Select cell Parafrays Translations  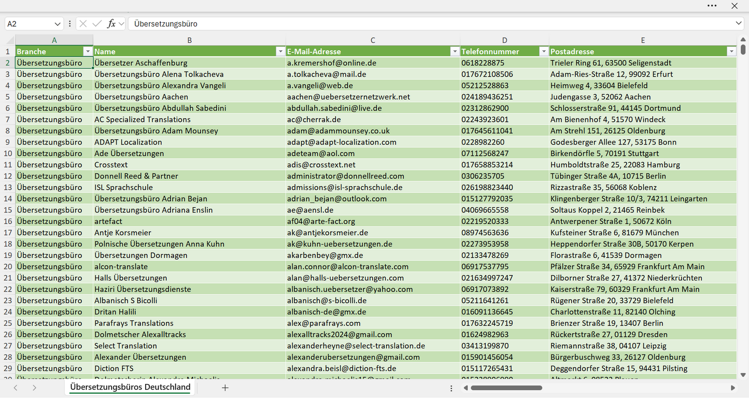(x=190, y=323)
